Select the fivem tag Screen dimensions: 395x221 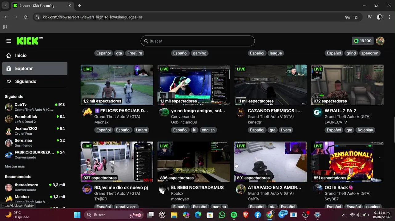286,130
